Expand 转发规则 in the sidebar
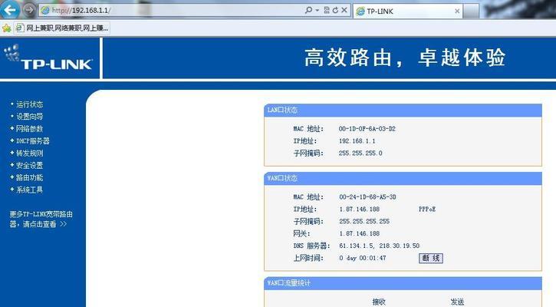 (x=29, y=153)
